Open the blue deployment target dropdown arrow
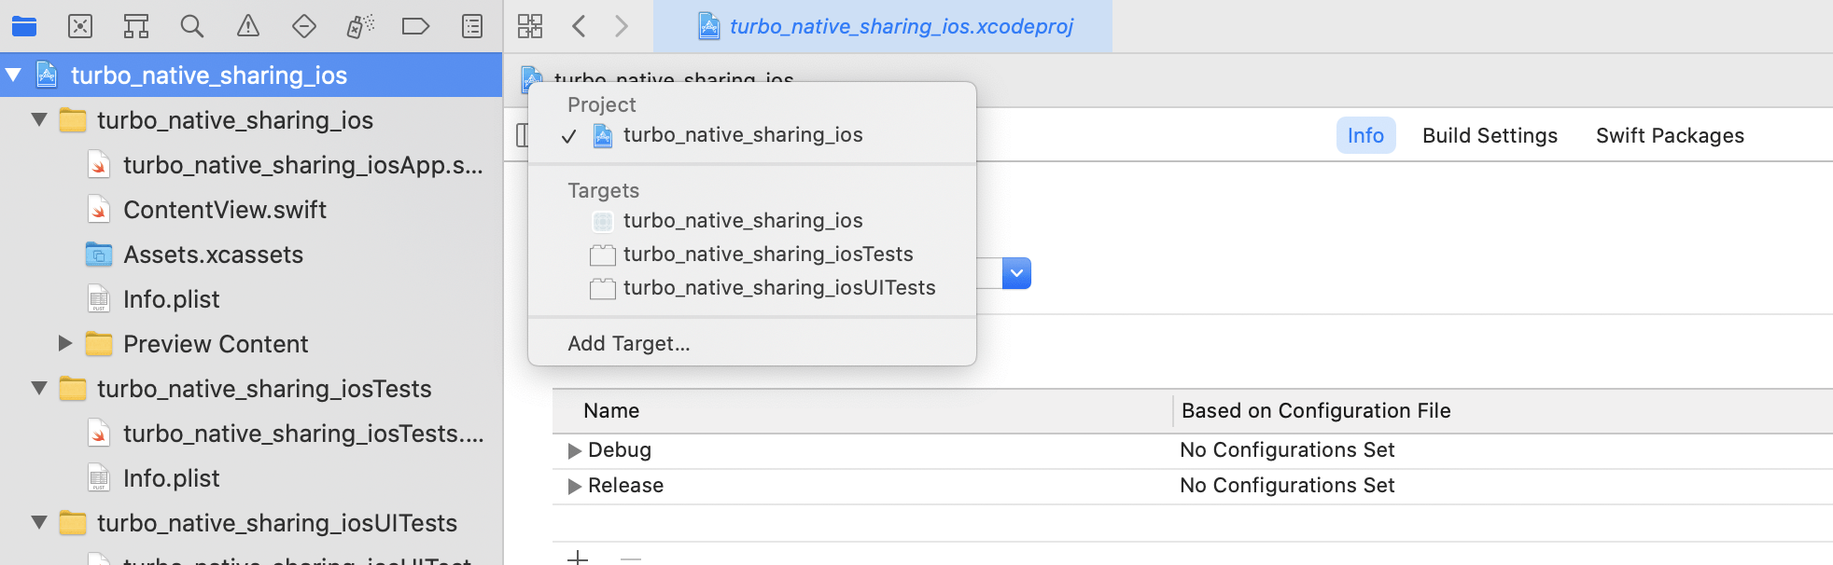 (x=1016, y=273)
